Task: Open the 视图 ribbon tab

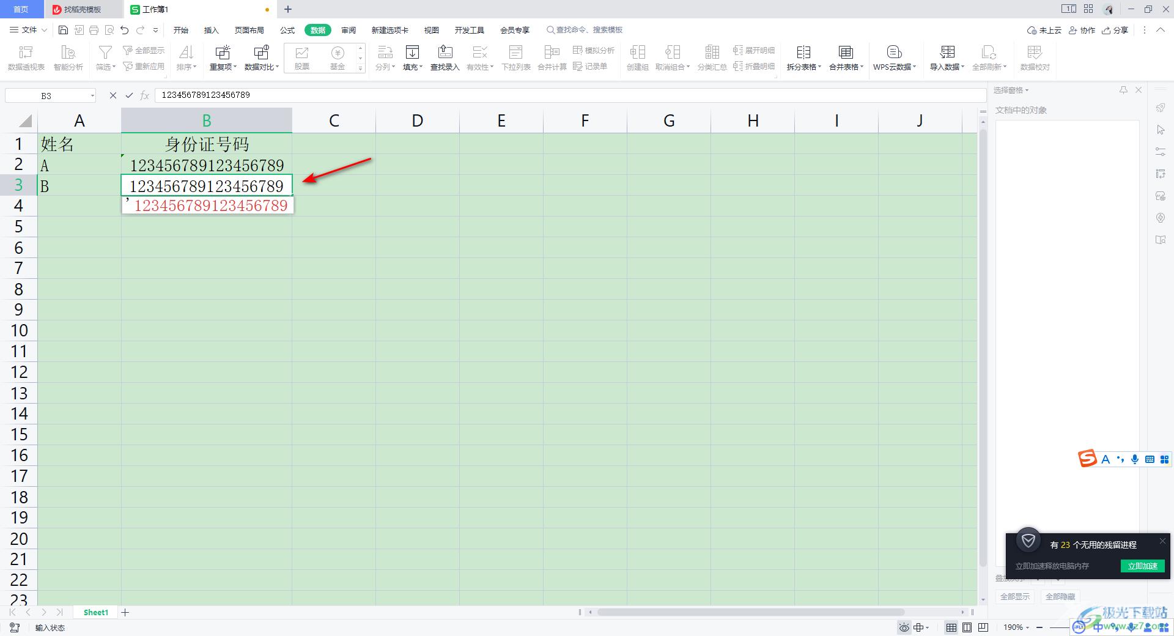Action: 432,30
